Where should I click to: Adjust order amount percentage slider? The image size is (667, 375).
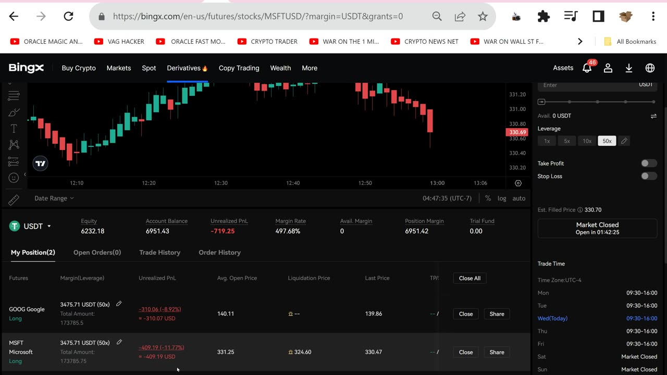(597, 102)
